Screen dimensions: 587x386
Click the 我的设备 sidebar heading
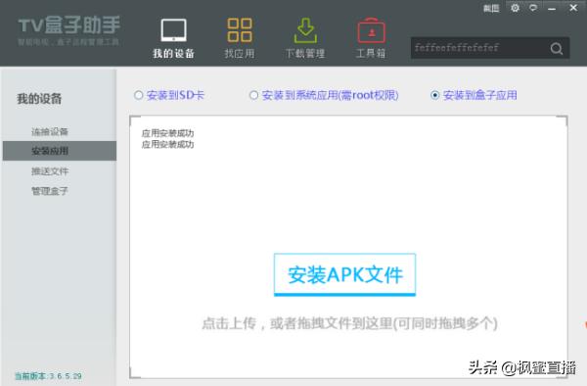(x=39, y=99)
